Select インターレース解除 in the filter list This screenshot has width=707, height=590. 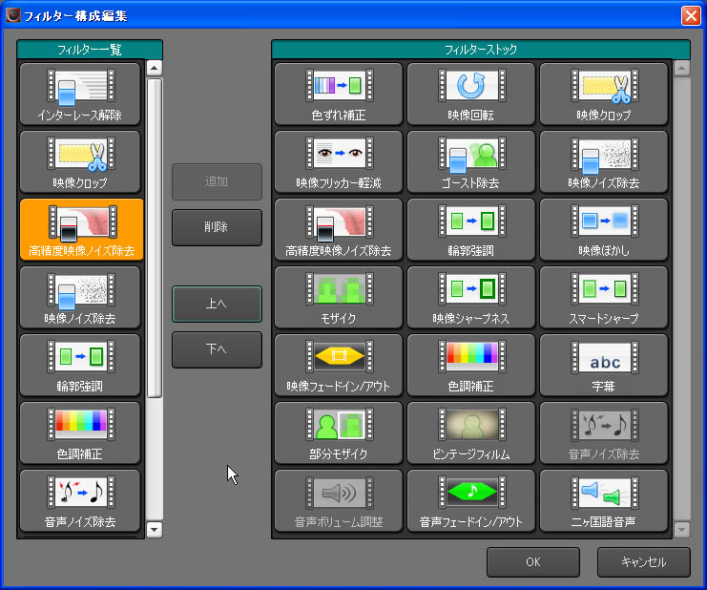80,94
